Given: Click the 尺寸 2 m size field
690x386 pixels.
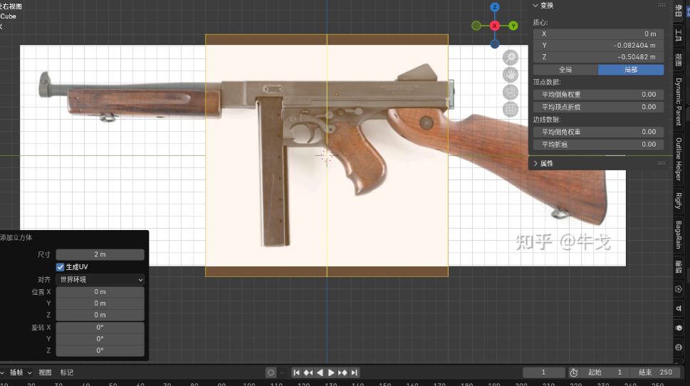Looking at the screenshot, I should tap(100, 255).
